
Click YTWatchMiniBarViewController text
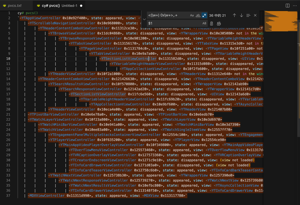click(68, 125)
